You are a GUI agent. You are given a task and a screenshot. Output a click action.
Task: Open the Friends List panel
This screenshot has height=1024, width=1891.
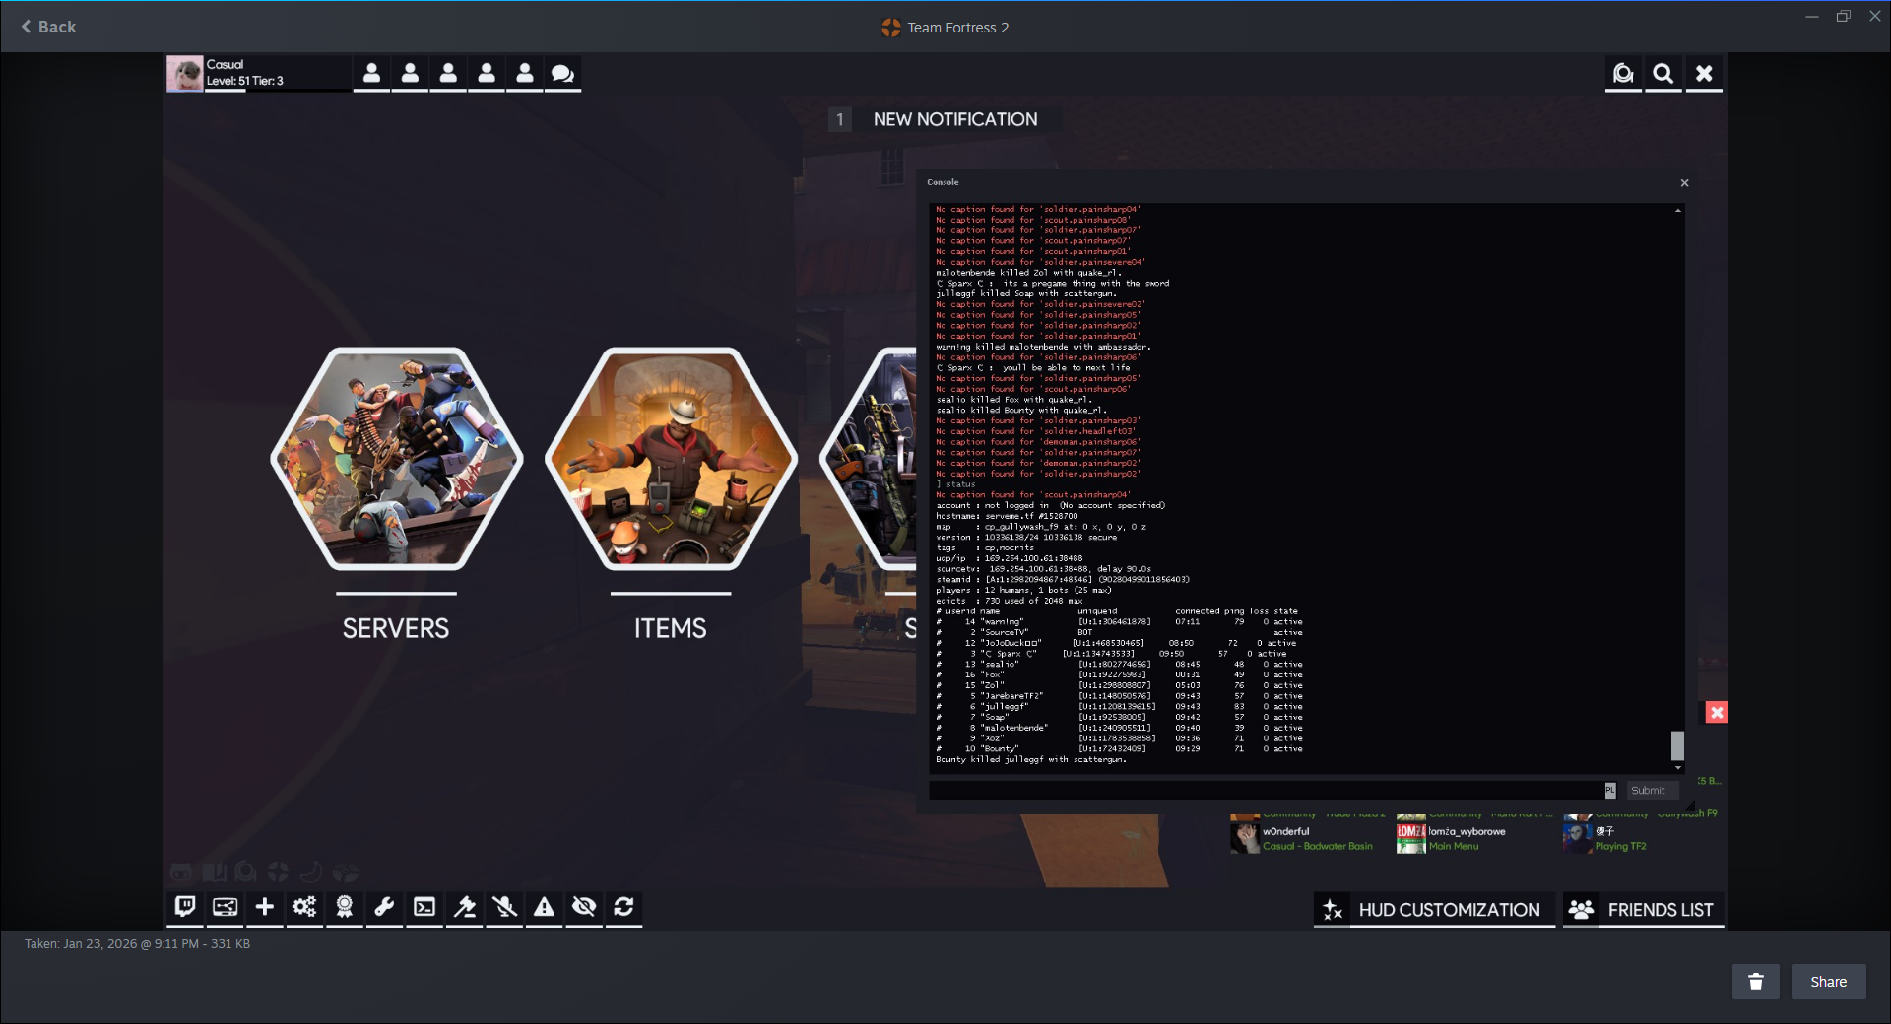coord(1643,910)
